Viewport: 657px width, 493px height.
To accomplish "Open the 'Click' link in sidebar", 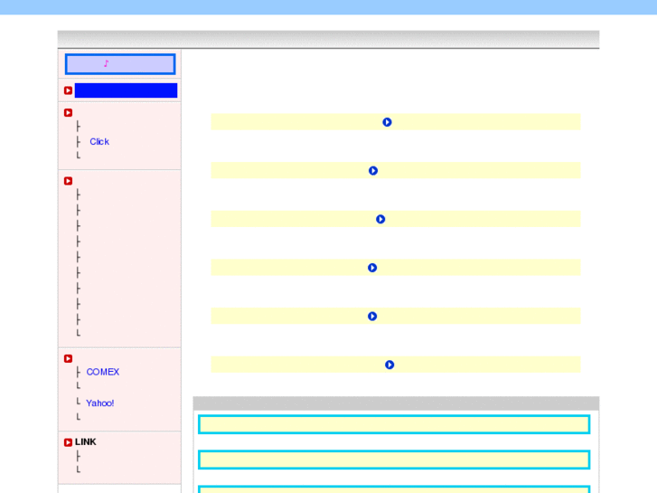I will point(99,142).
